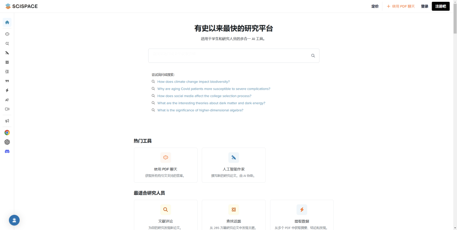
Task: Click description 为您的研究发现新论文
Action: point(166,228)
